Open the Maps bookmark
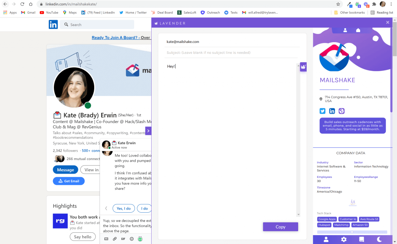The image size is (397, 244). pos(70,12)
